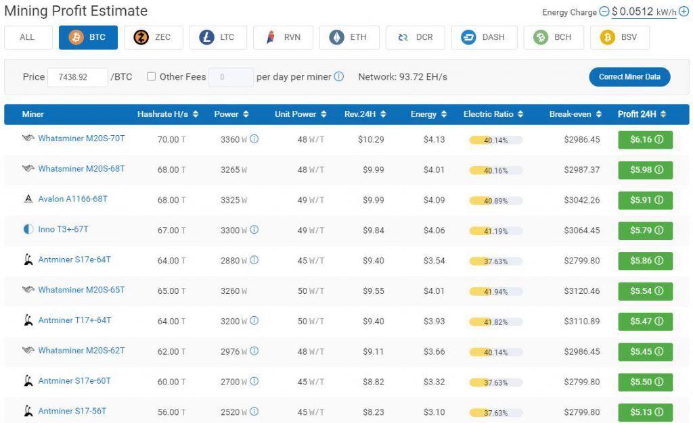Decrease energy charge with minus icon
The height and width of the screenshot is (423, 693).
(604, 12)
